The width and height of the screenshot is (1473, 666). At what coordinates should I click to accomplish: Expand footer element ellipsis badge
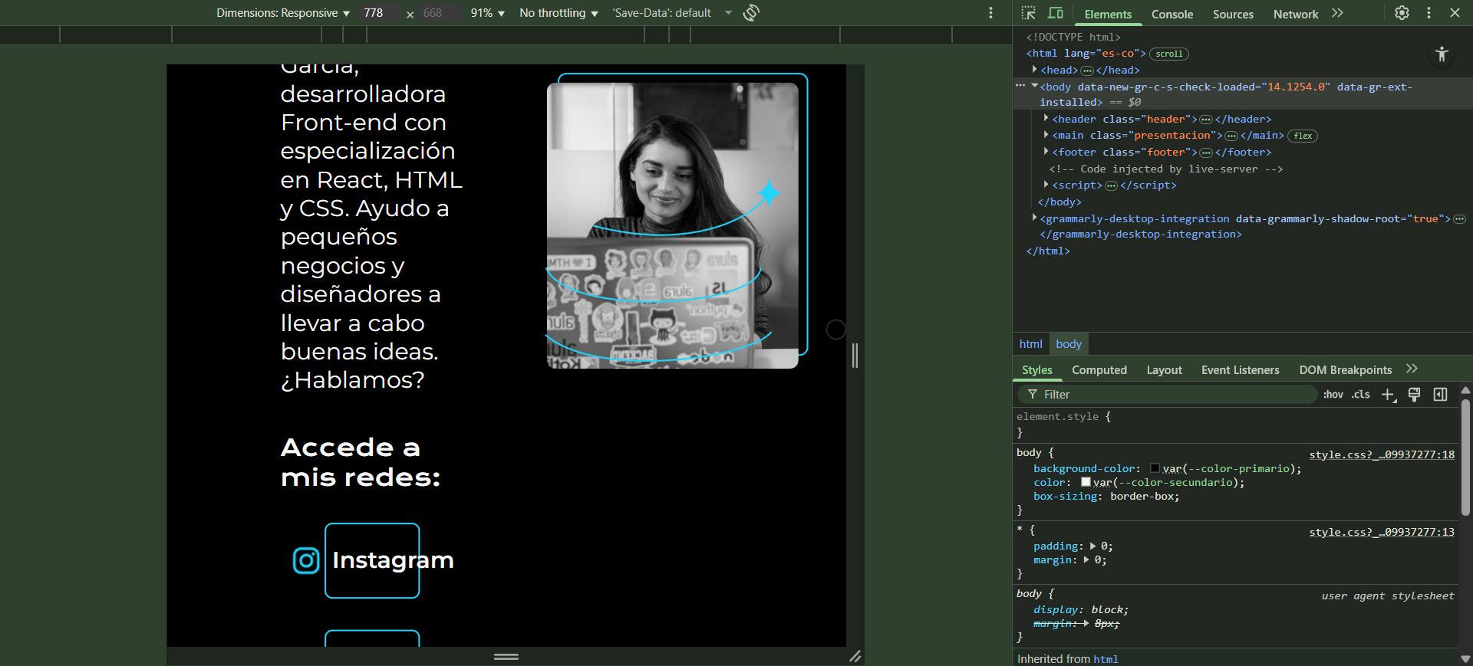pos(1205,153)
